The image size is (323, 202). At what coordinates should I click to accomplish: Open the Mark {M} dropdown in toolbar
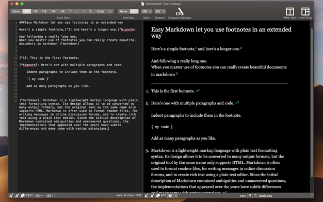tap(147, 11)
